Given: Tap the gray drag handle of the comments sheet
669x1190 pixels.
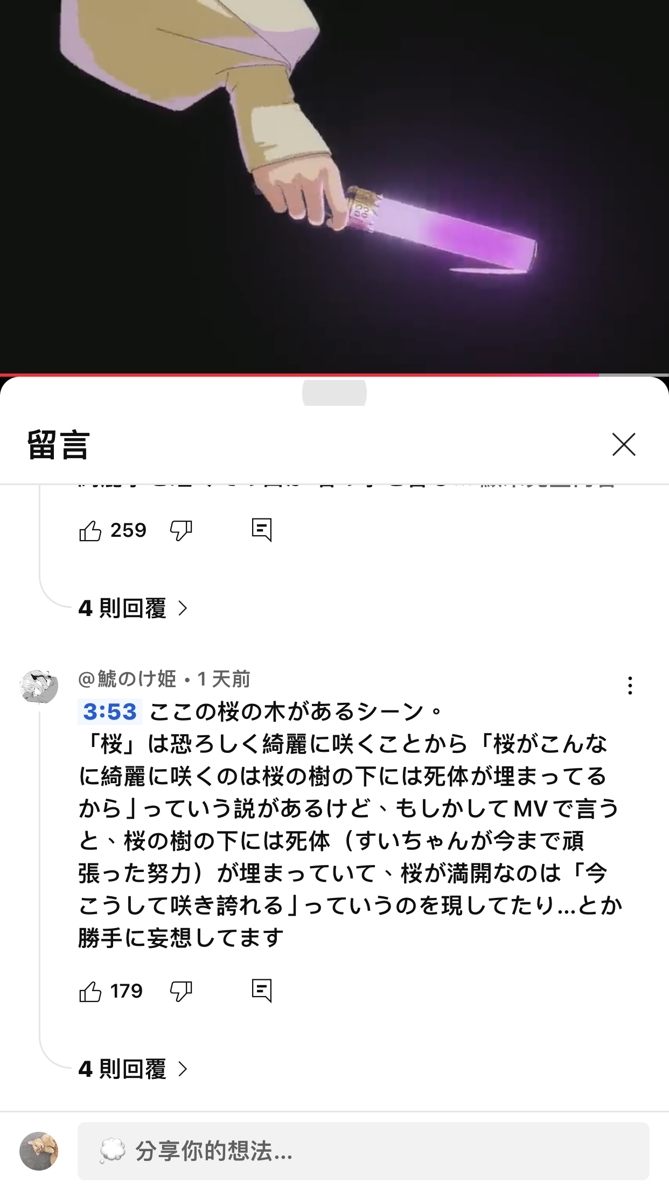Looking at the screenshot, I should click(x=334, y=393).
